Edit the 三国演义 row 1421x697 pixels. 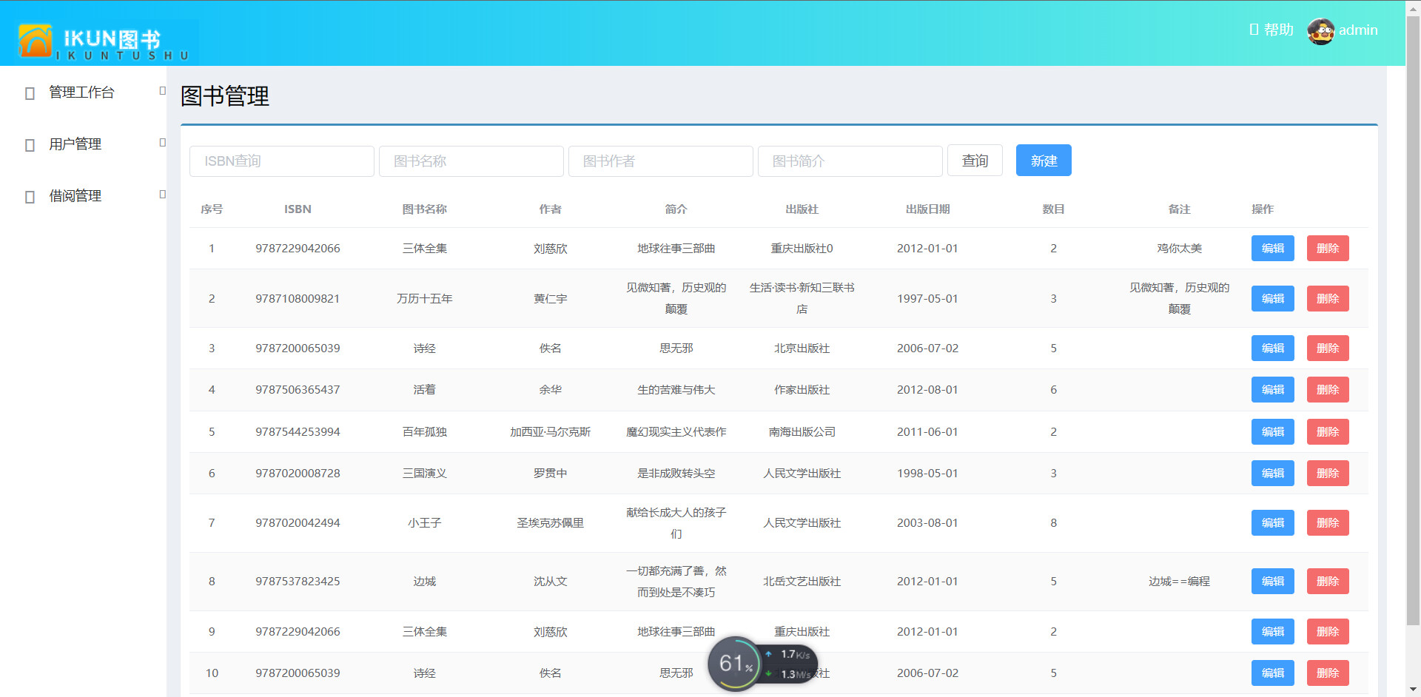[x=1272, y=474]
